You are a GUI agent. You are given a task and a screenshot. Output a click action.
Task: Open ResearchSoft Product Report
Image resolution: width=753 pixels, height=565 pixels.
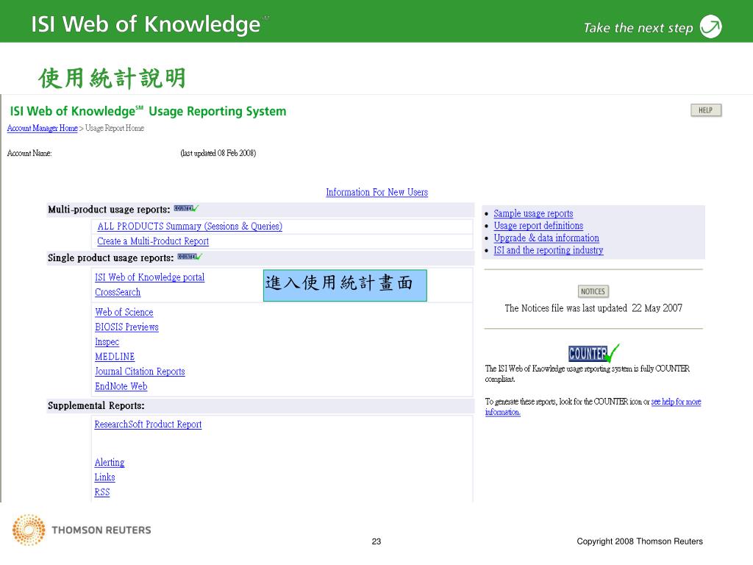click(x=148, y=424)
